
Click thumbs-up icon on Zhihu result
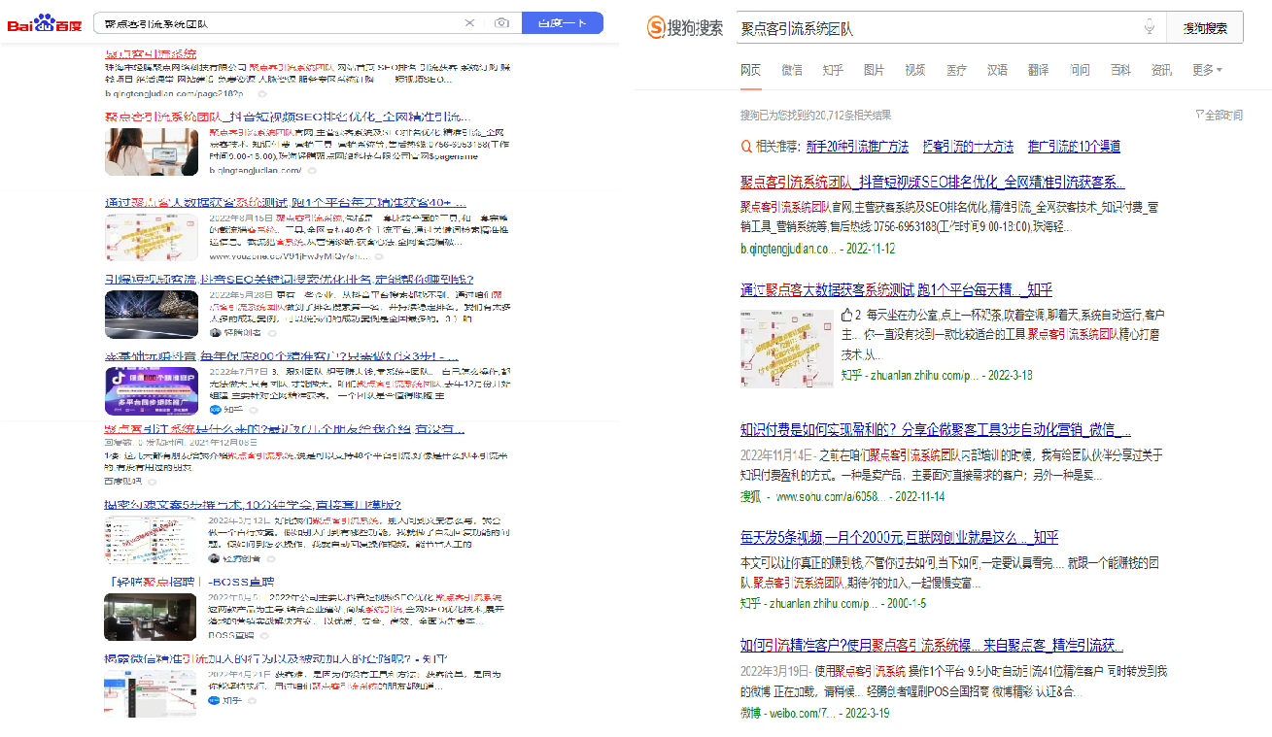[x=846, y=316]
